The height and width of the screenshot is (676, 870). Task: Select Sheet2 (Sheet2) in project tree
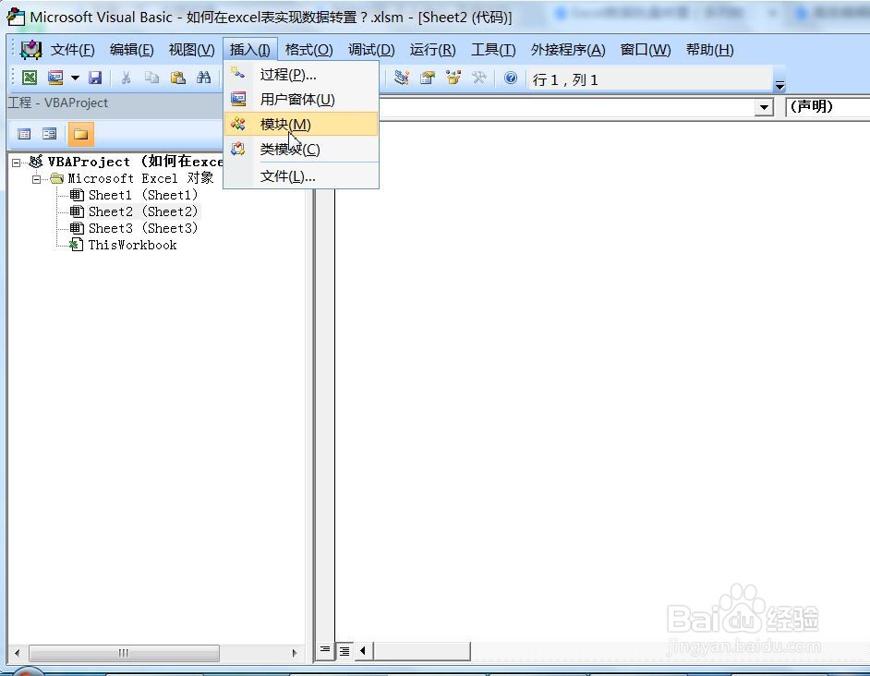[142, 212]
